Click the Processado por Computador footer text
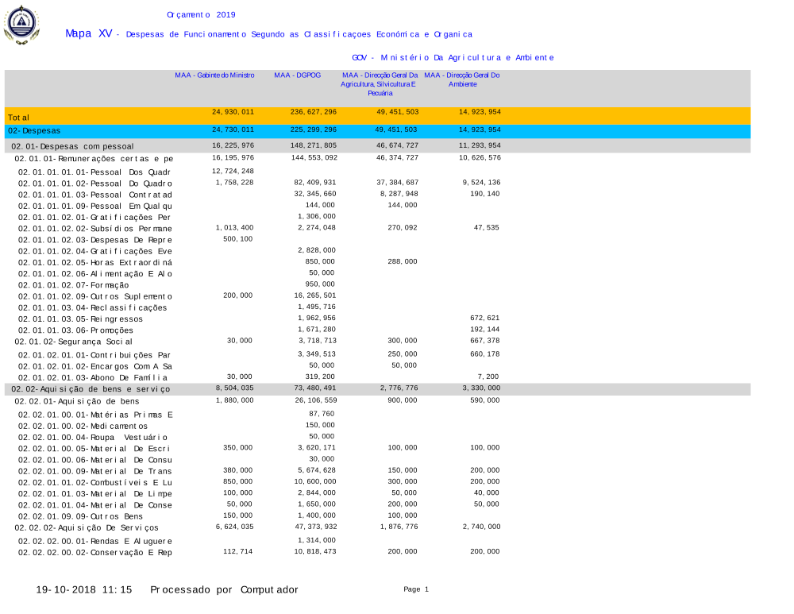794x614 pixels. [224, 590]
